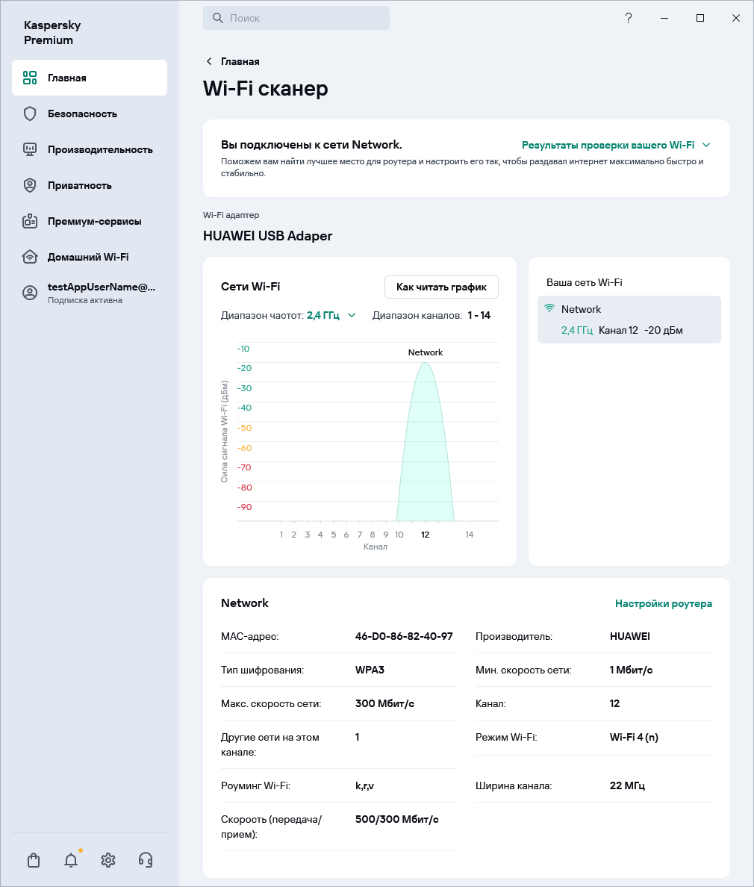Open Настройки роутера link

click(663, 603)
